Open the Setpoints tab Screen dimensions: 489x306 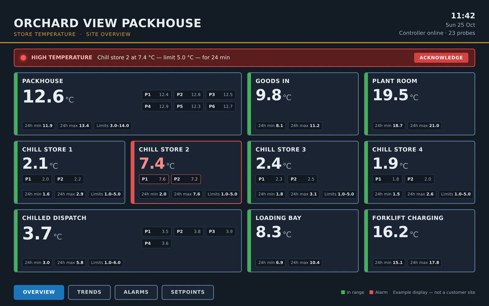coord(188,292)
